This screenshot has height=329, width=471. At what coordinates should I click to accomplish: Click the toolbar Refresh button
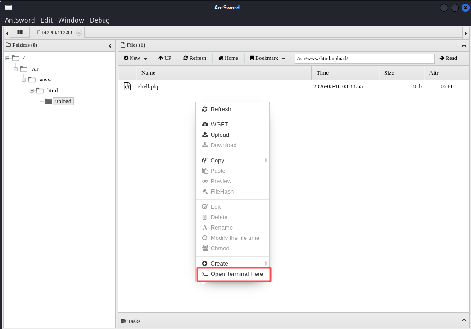(195, 58)
